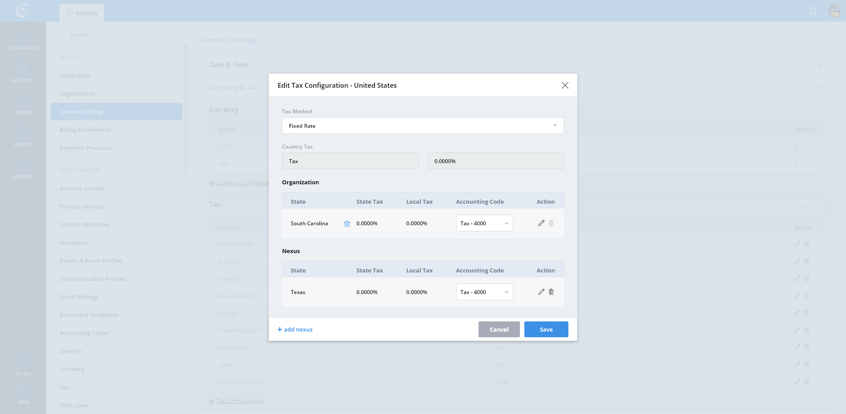Click the Save button
The image size is (846, 414).
tap(546, 329)
